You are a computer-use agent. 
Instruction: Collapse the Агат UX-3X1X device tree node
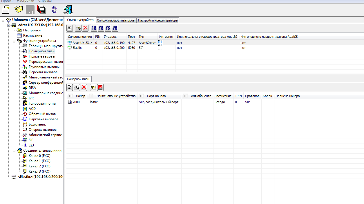(8, 25)
